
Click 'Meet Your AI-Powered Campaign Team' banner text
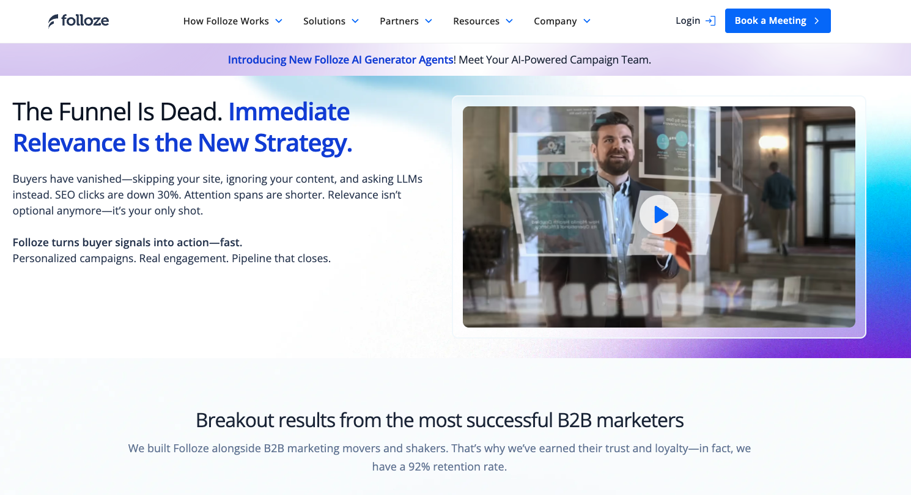point(555,60)
